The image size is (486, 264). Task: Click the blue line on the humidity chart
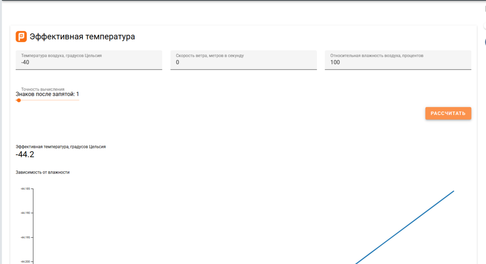pyautogui.click(x=405, y=227)
